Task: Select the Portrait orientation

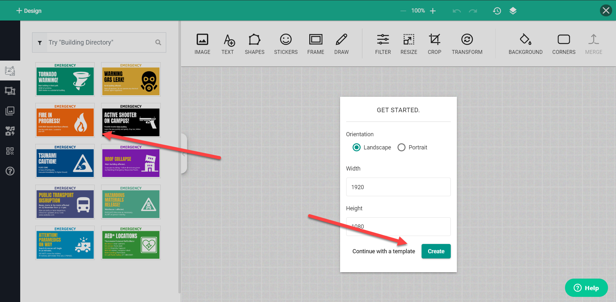Action: pyautogui.click(x=401, y=147)
